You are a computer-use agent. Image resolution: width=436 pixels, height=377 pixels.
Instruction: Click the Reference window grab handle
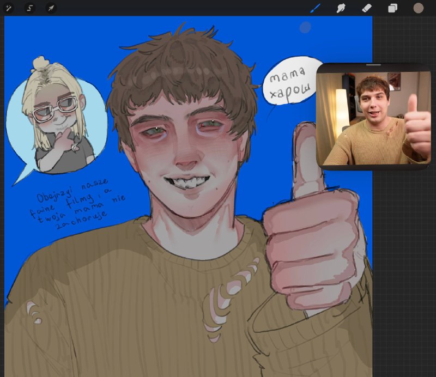tap(373, 65)
